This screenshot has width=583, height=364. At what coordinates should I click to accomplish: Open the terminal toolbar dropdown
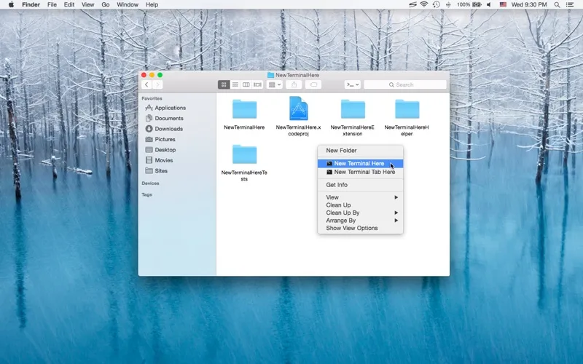pos(352,84)
